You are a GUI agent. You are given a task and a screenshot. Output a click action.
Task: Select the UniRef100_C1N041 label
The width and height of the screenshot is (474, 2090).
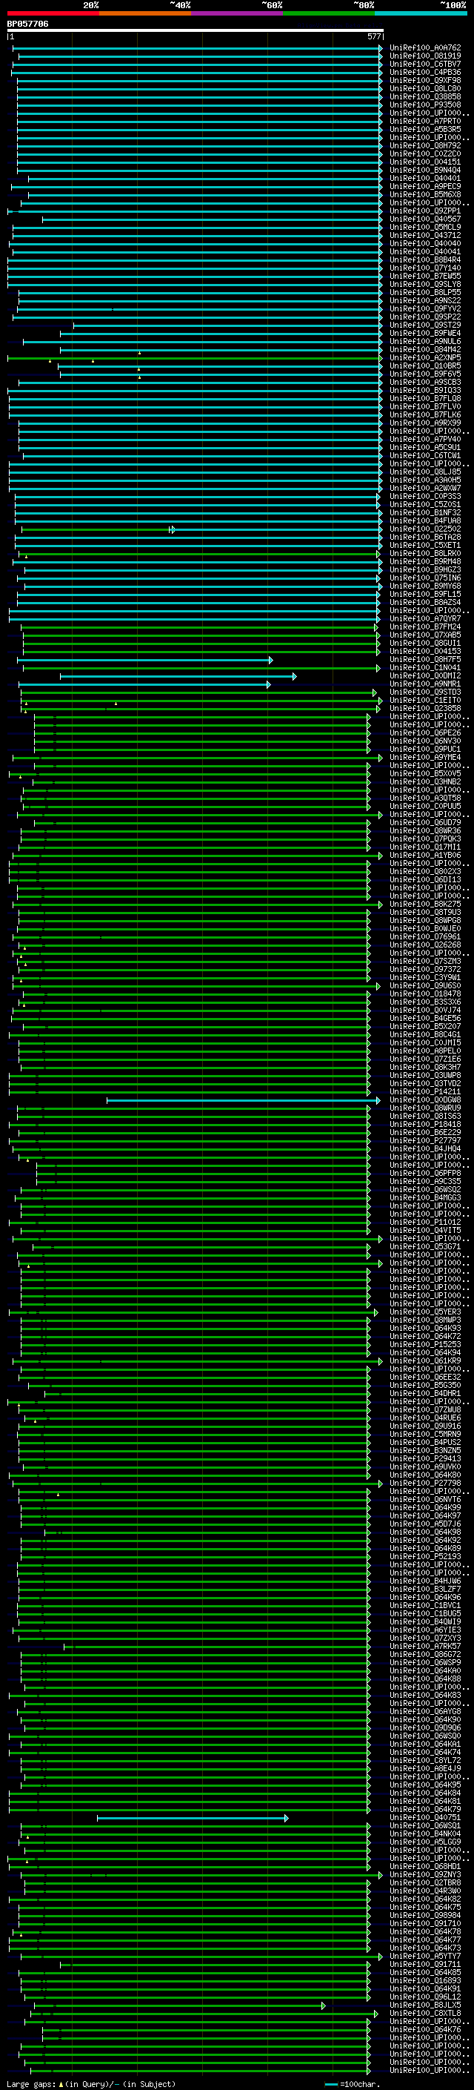pyautogui.click(x=425, y=668)
